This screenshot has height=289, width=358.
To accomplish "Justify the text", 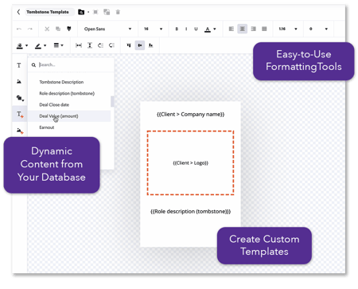I will click(x=264, y=29).
